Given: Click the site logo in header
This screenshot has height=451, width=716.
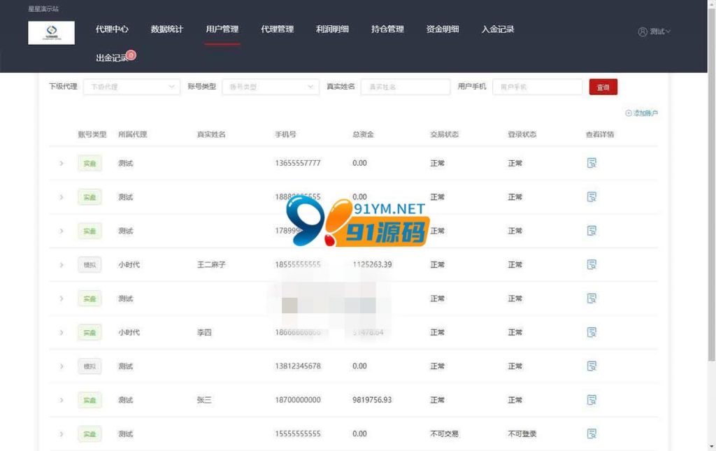Looking at the screenshot, I should click(51, 32).
